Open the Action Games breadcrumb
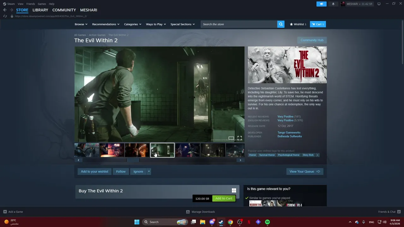The height and width of the screenshot is (227, 404). pos(97,35)
